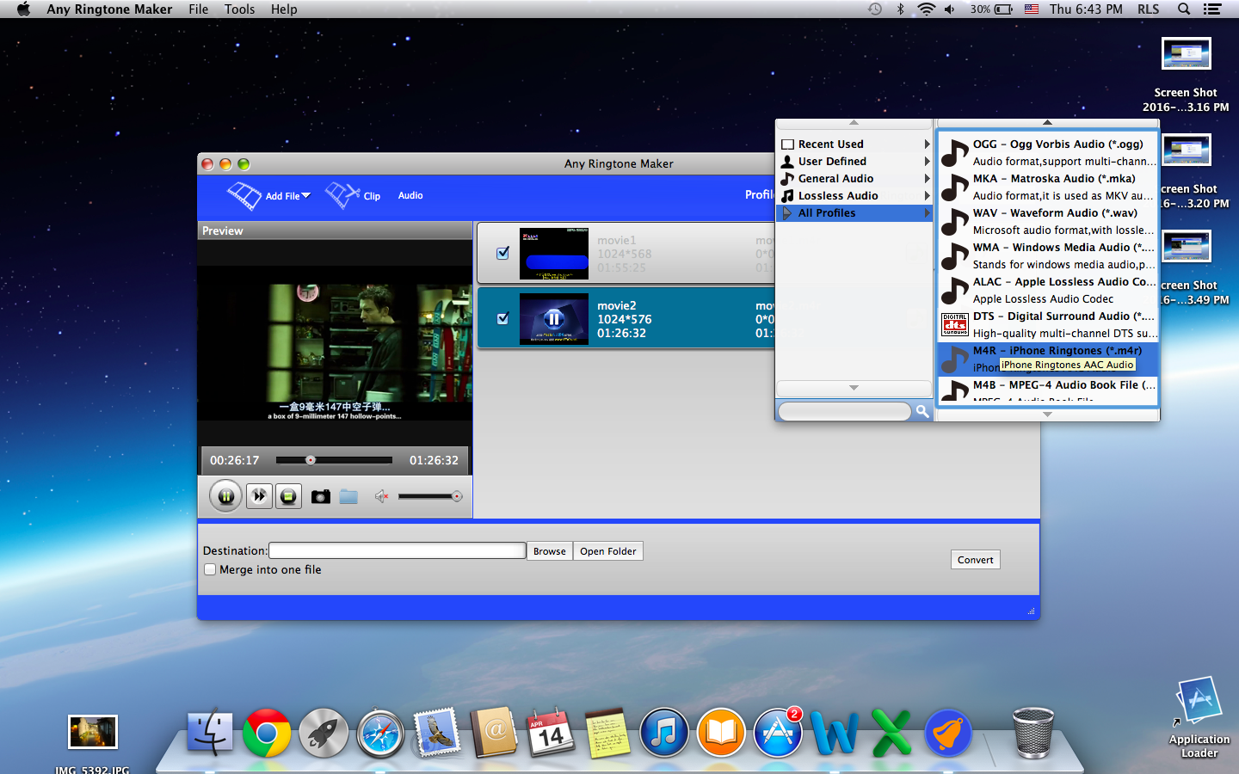Expand Lossless Audio profile category

tap(854, 195)
